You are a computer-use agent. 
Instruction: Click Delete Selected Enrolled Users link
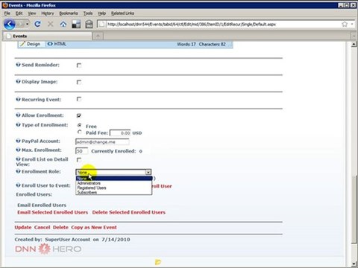(x=129, y=212)
